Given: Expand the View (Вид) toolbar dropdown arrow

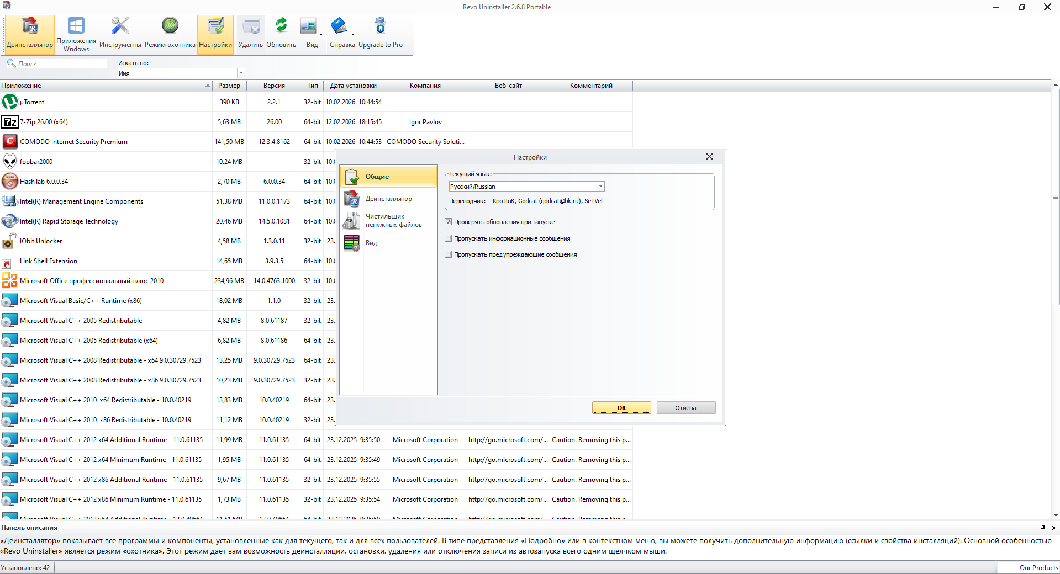Looking at the screenshot, I should tap(321, 35).
